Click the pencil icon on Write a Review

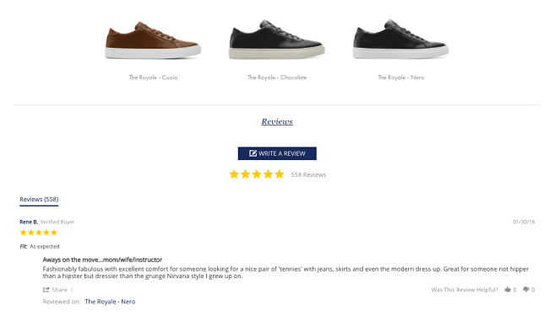tap(253, 153)
